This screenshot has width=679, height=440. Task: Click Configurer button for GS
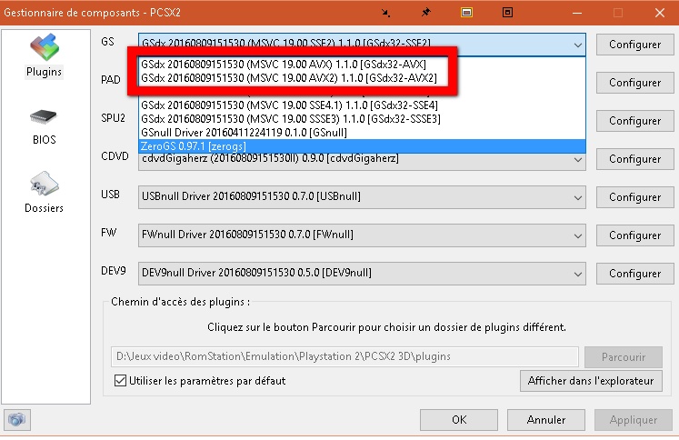click(x=634, y=45)
